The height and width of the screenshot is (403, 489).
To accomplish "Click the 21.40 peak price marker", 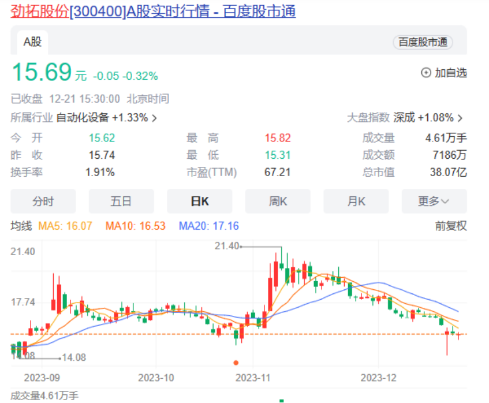I will point(226,246).
